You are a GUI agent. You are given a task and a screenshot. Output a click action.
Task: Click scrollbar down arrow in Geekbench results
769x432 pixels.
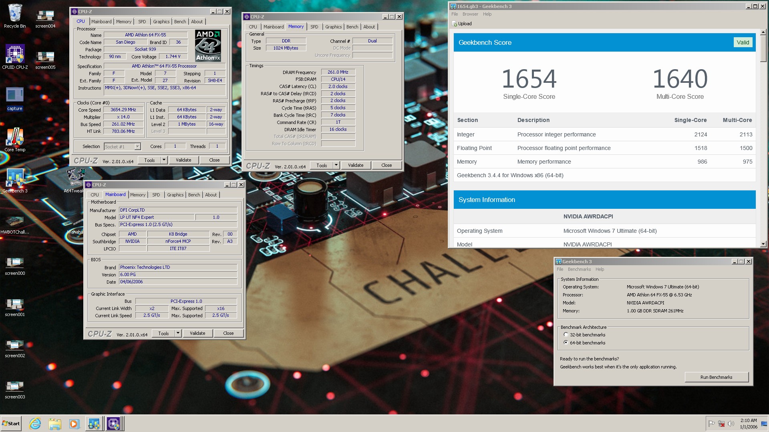click(x=763, y=244)
